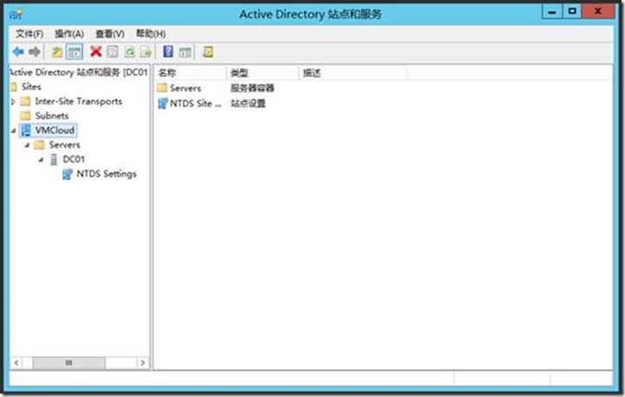The height and width of the screenshot is (397, 625).
Task: Collapse the DC01 server node
Action: [41, 159]
